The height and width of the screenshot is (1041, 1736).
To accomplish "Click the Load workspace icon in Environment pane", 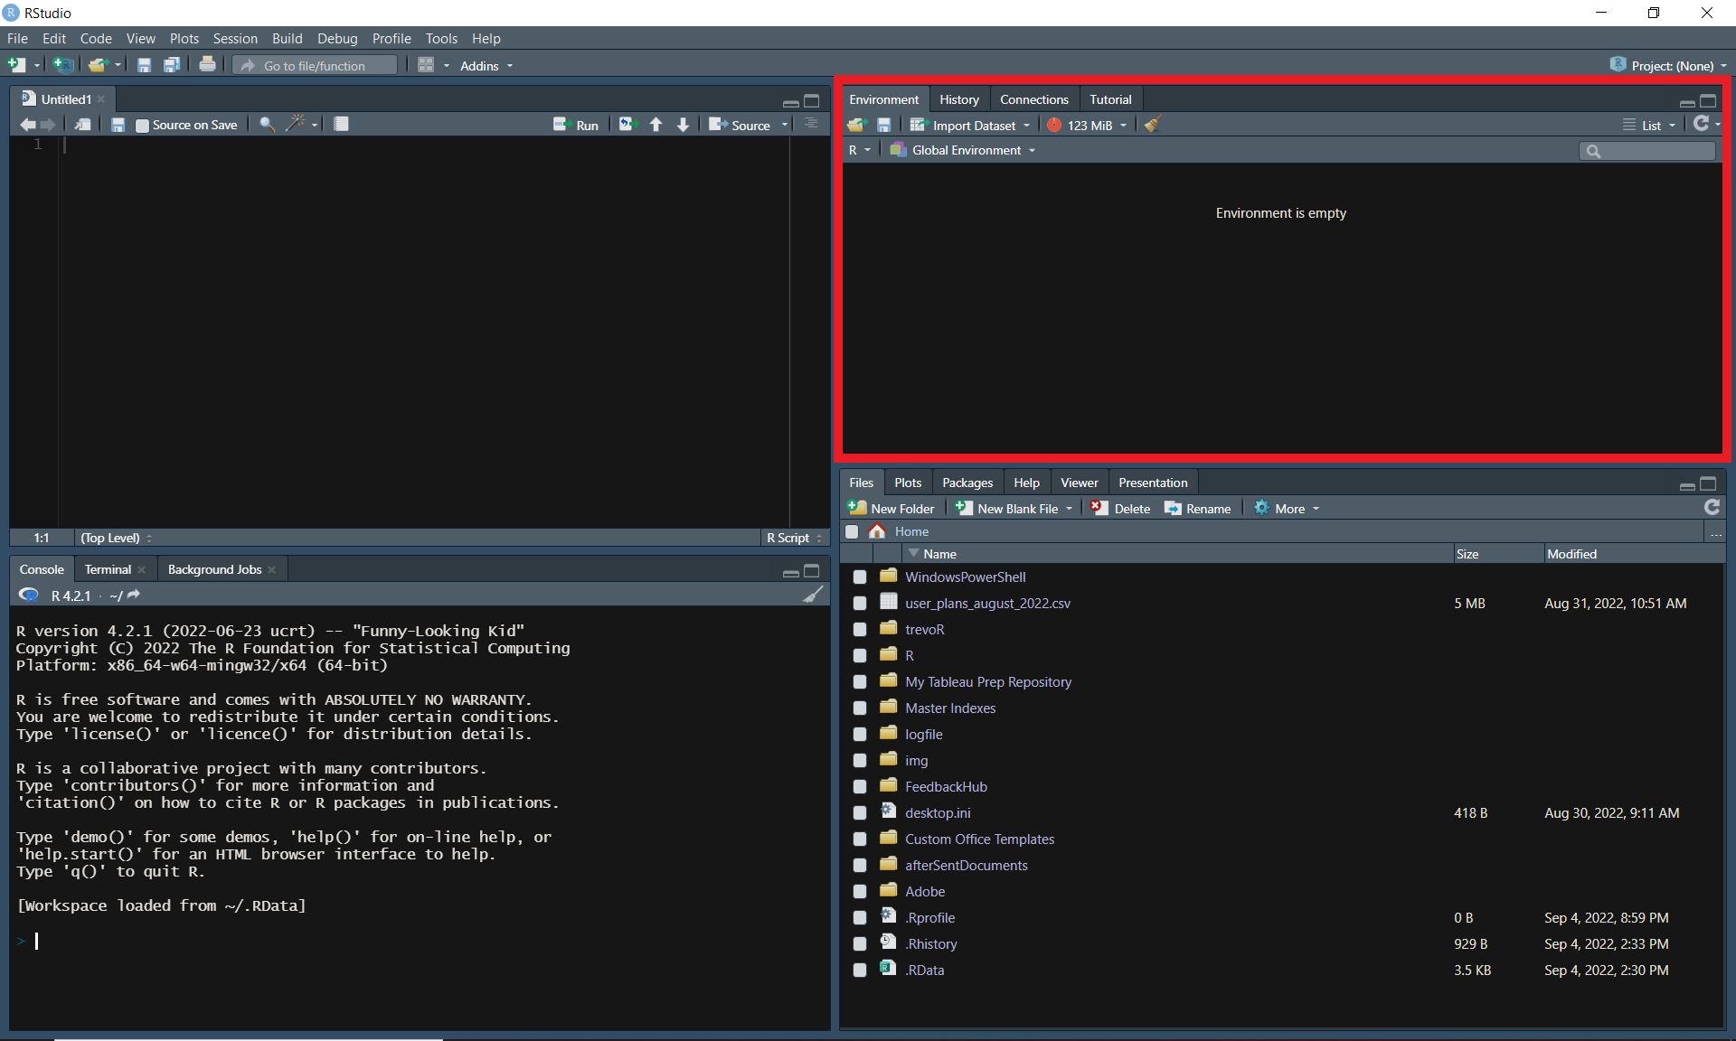I will pyautogui.click(x=856, y=125).
